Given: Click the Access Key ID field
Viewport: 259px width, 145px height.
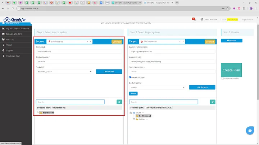Looking at the screenshot, I should 172,62.
